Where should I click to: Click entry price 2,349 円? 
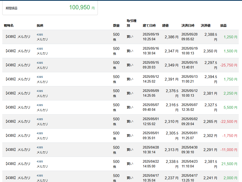point(172,65)
